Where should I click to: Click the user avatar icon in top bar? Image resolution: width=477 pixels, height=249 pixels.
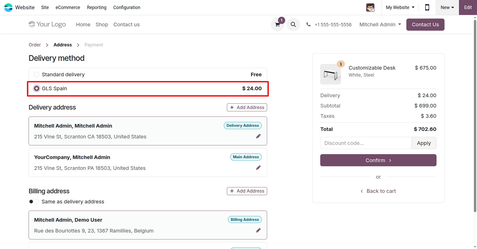[x=371, y=7]
